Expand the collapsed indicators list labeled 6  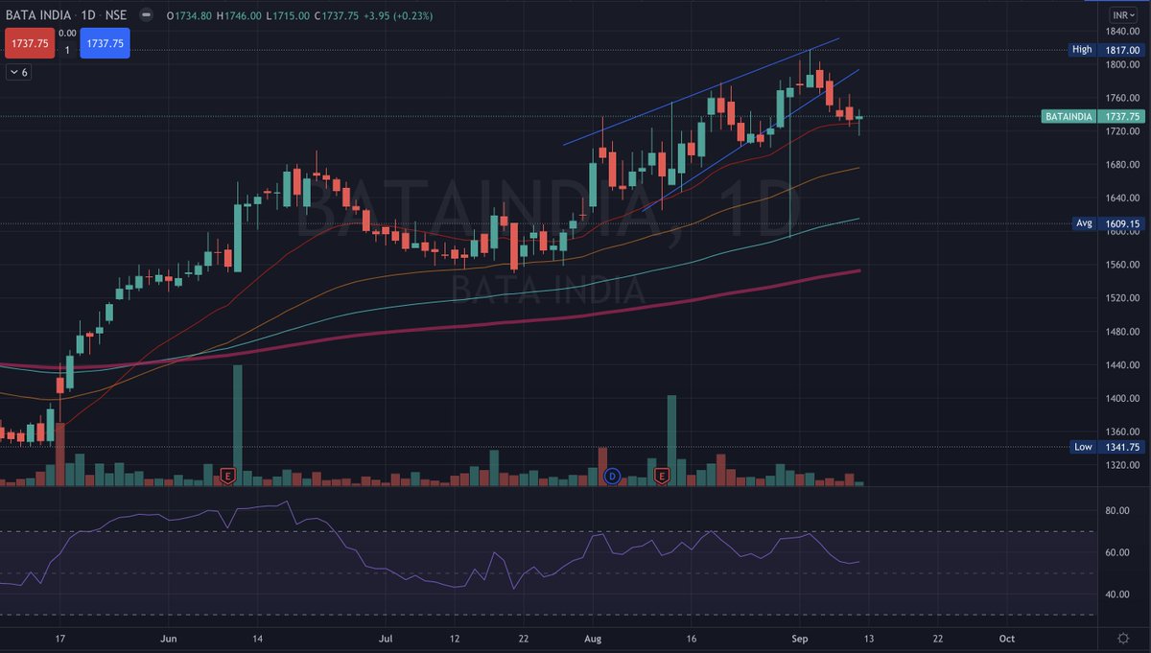coord(18,72)
